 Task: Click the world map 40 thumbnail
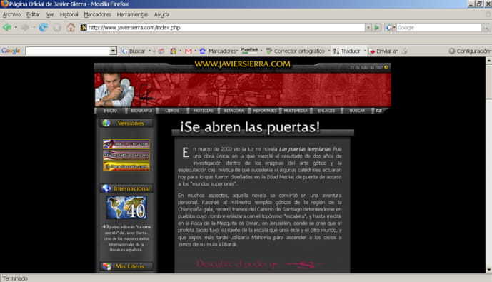tap(126, 208)
